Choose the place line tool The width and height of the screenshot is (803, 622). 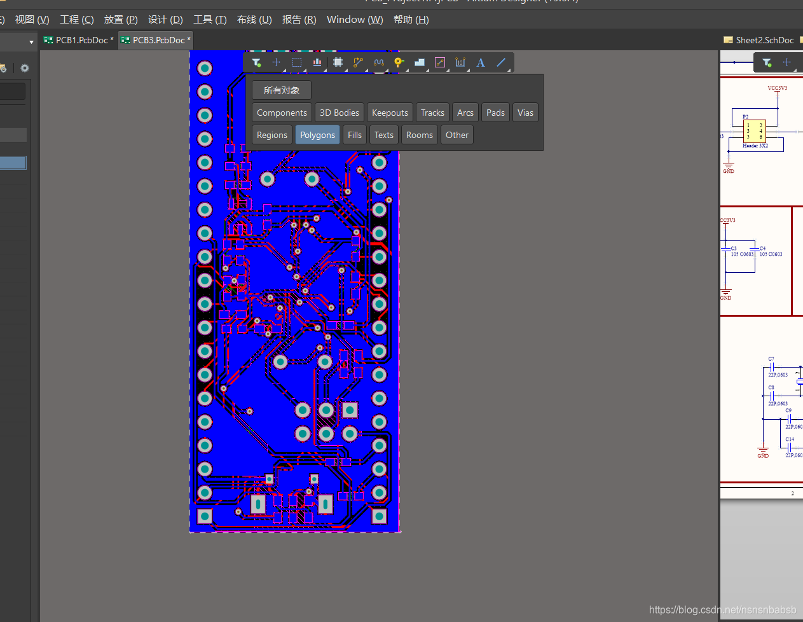[501, 62]
